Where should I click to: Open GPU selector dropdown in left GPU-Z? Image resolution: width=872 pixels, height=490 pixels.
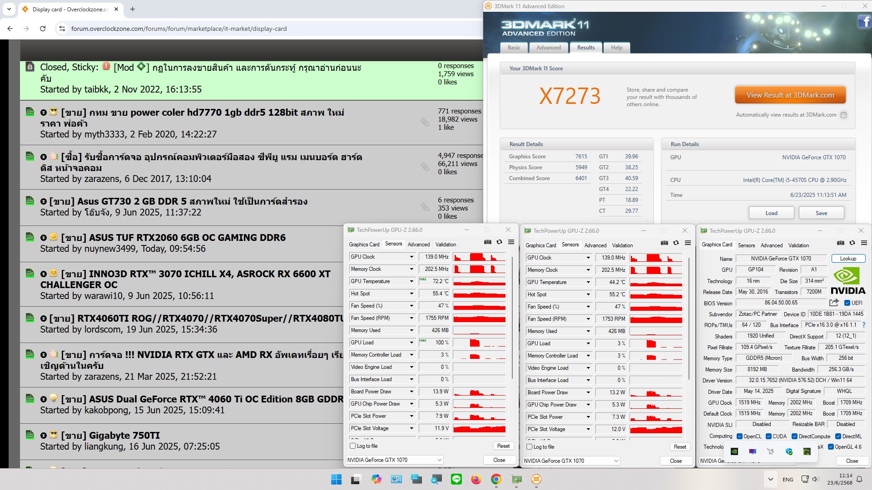click(439, 460)
